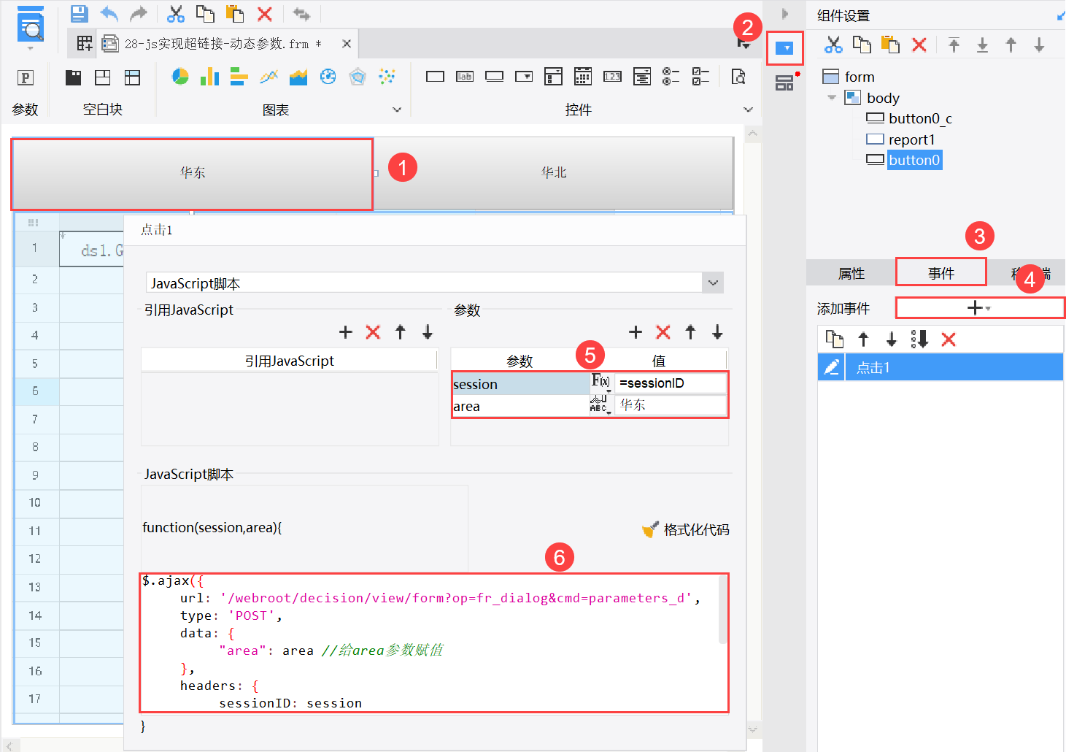Click the 华东 button on canvas
Viewport: 1066px width, 752px height.
[x=193, y=173]
